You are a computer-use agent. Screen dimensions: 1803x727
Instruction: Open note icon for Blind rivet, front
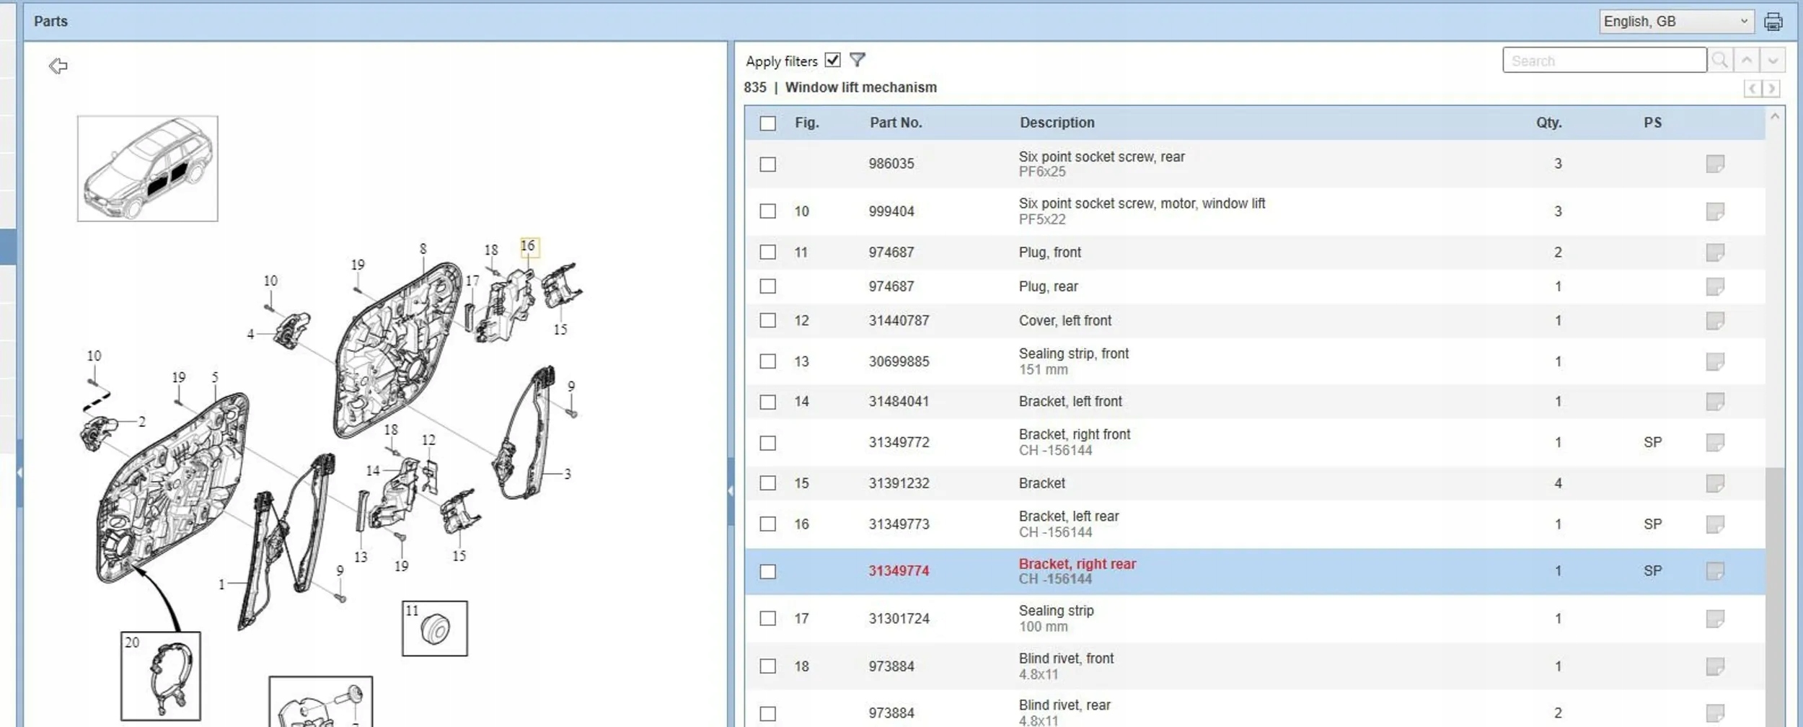[1715, 666]
